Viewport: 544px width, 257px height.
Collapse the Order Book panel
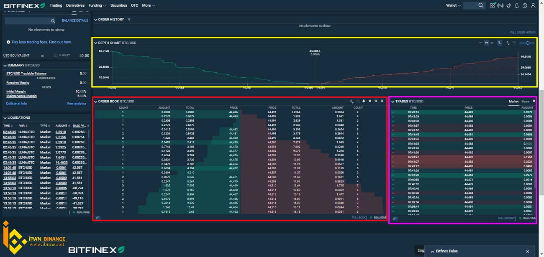(95, 102)
